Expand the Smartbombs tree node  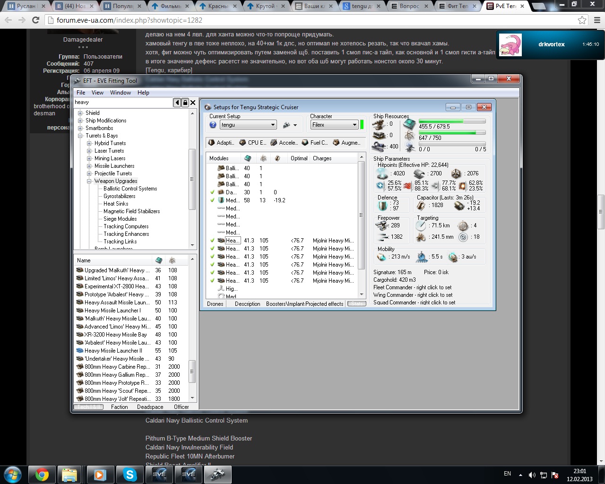80,128
